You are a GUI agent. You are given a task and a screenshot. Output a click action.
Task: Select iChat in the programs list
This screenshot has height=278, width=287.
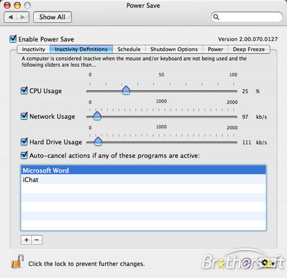click(x=143, y=179)
